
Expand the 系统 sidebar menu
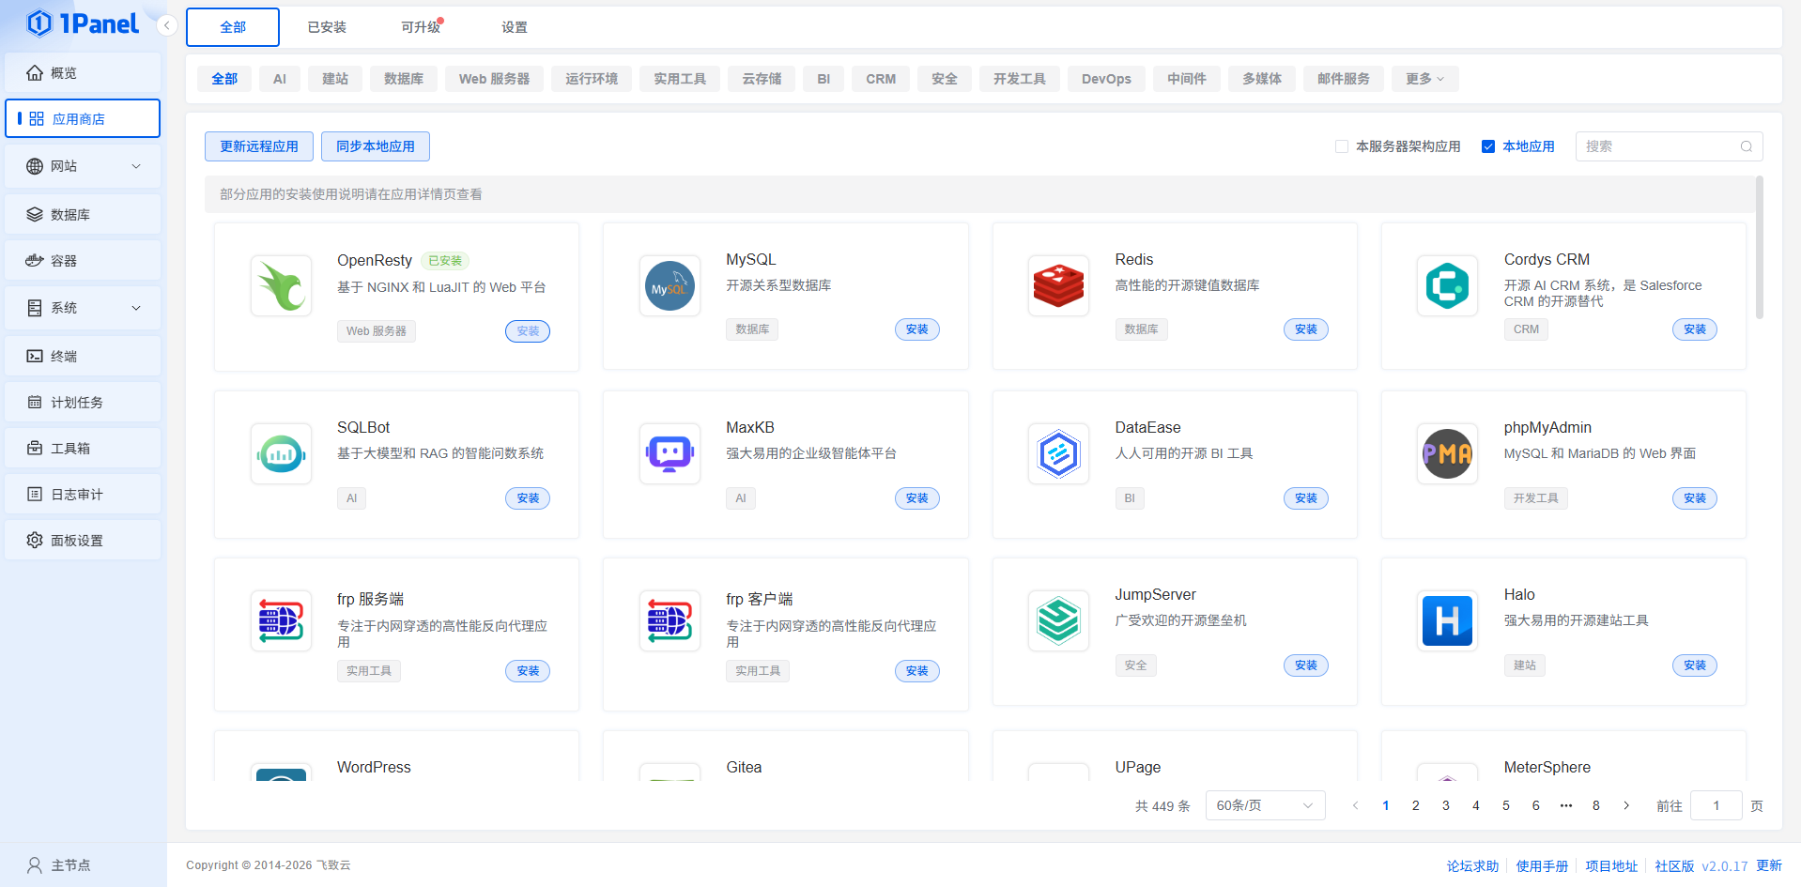[83, 308]
